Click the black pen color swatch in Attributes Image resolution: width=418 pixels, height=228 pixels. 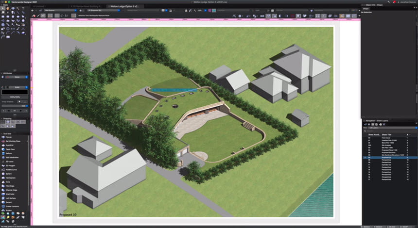15,92
